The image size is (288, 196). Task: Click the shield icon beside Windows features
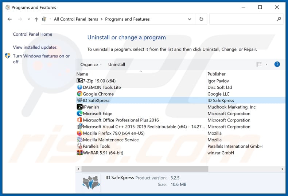point(8,56)
